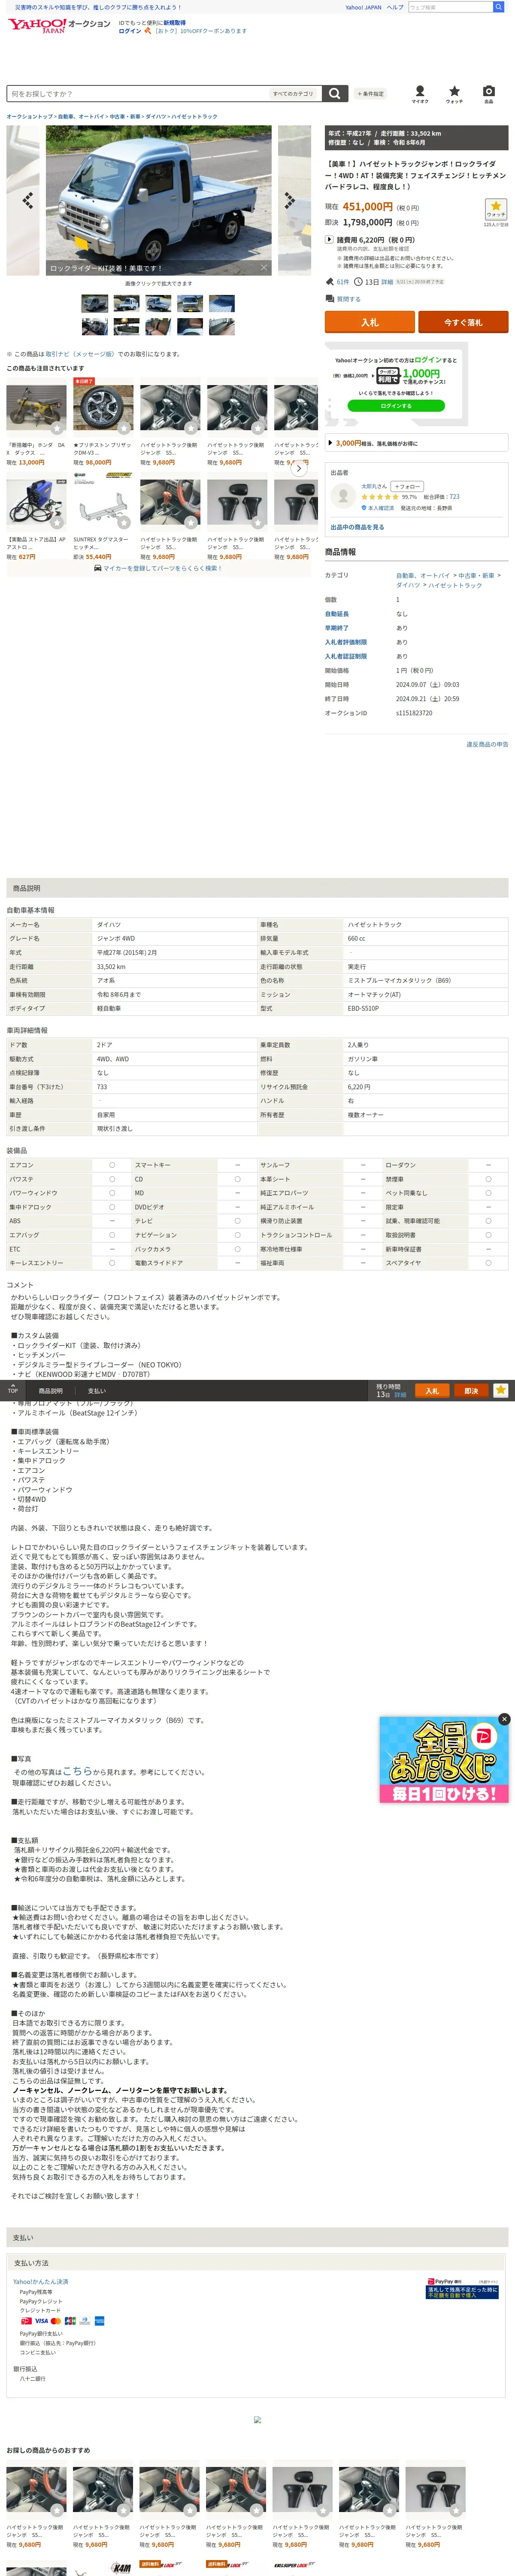Image resolution: width=515 pixels, height=2576 pixels.
Task: Jump to TOP in sticky bar
Action: coord(13,1390)
